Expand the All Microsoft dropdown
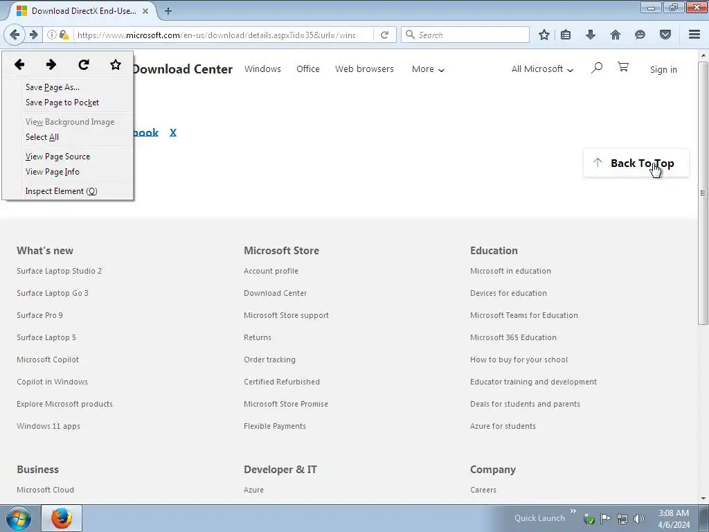The height and width of the screenshot is (532, 709). pos(542,69)
